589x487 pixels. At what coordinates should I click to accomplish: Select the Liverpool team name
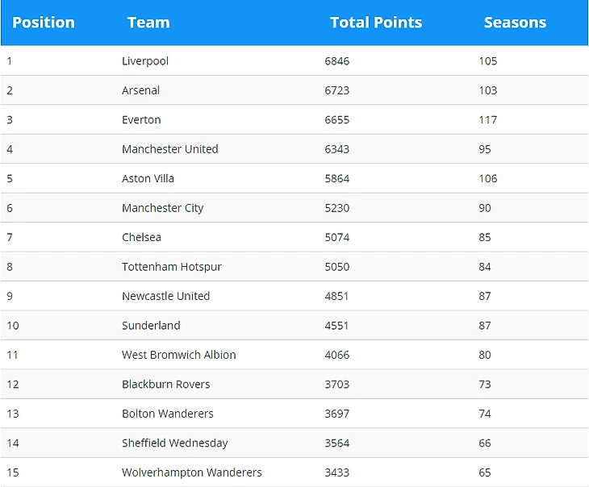[145, 61]
